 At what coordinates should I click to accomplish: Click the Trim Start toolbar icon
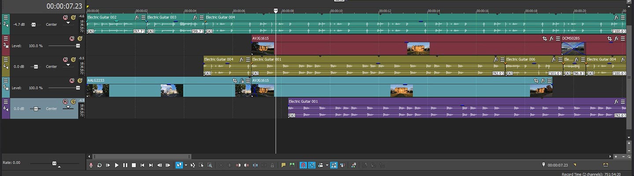point(238,165)
